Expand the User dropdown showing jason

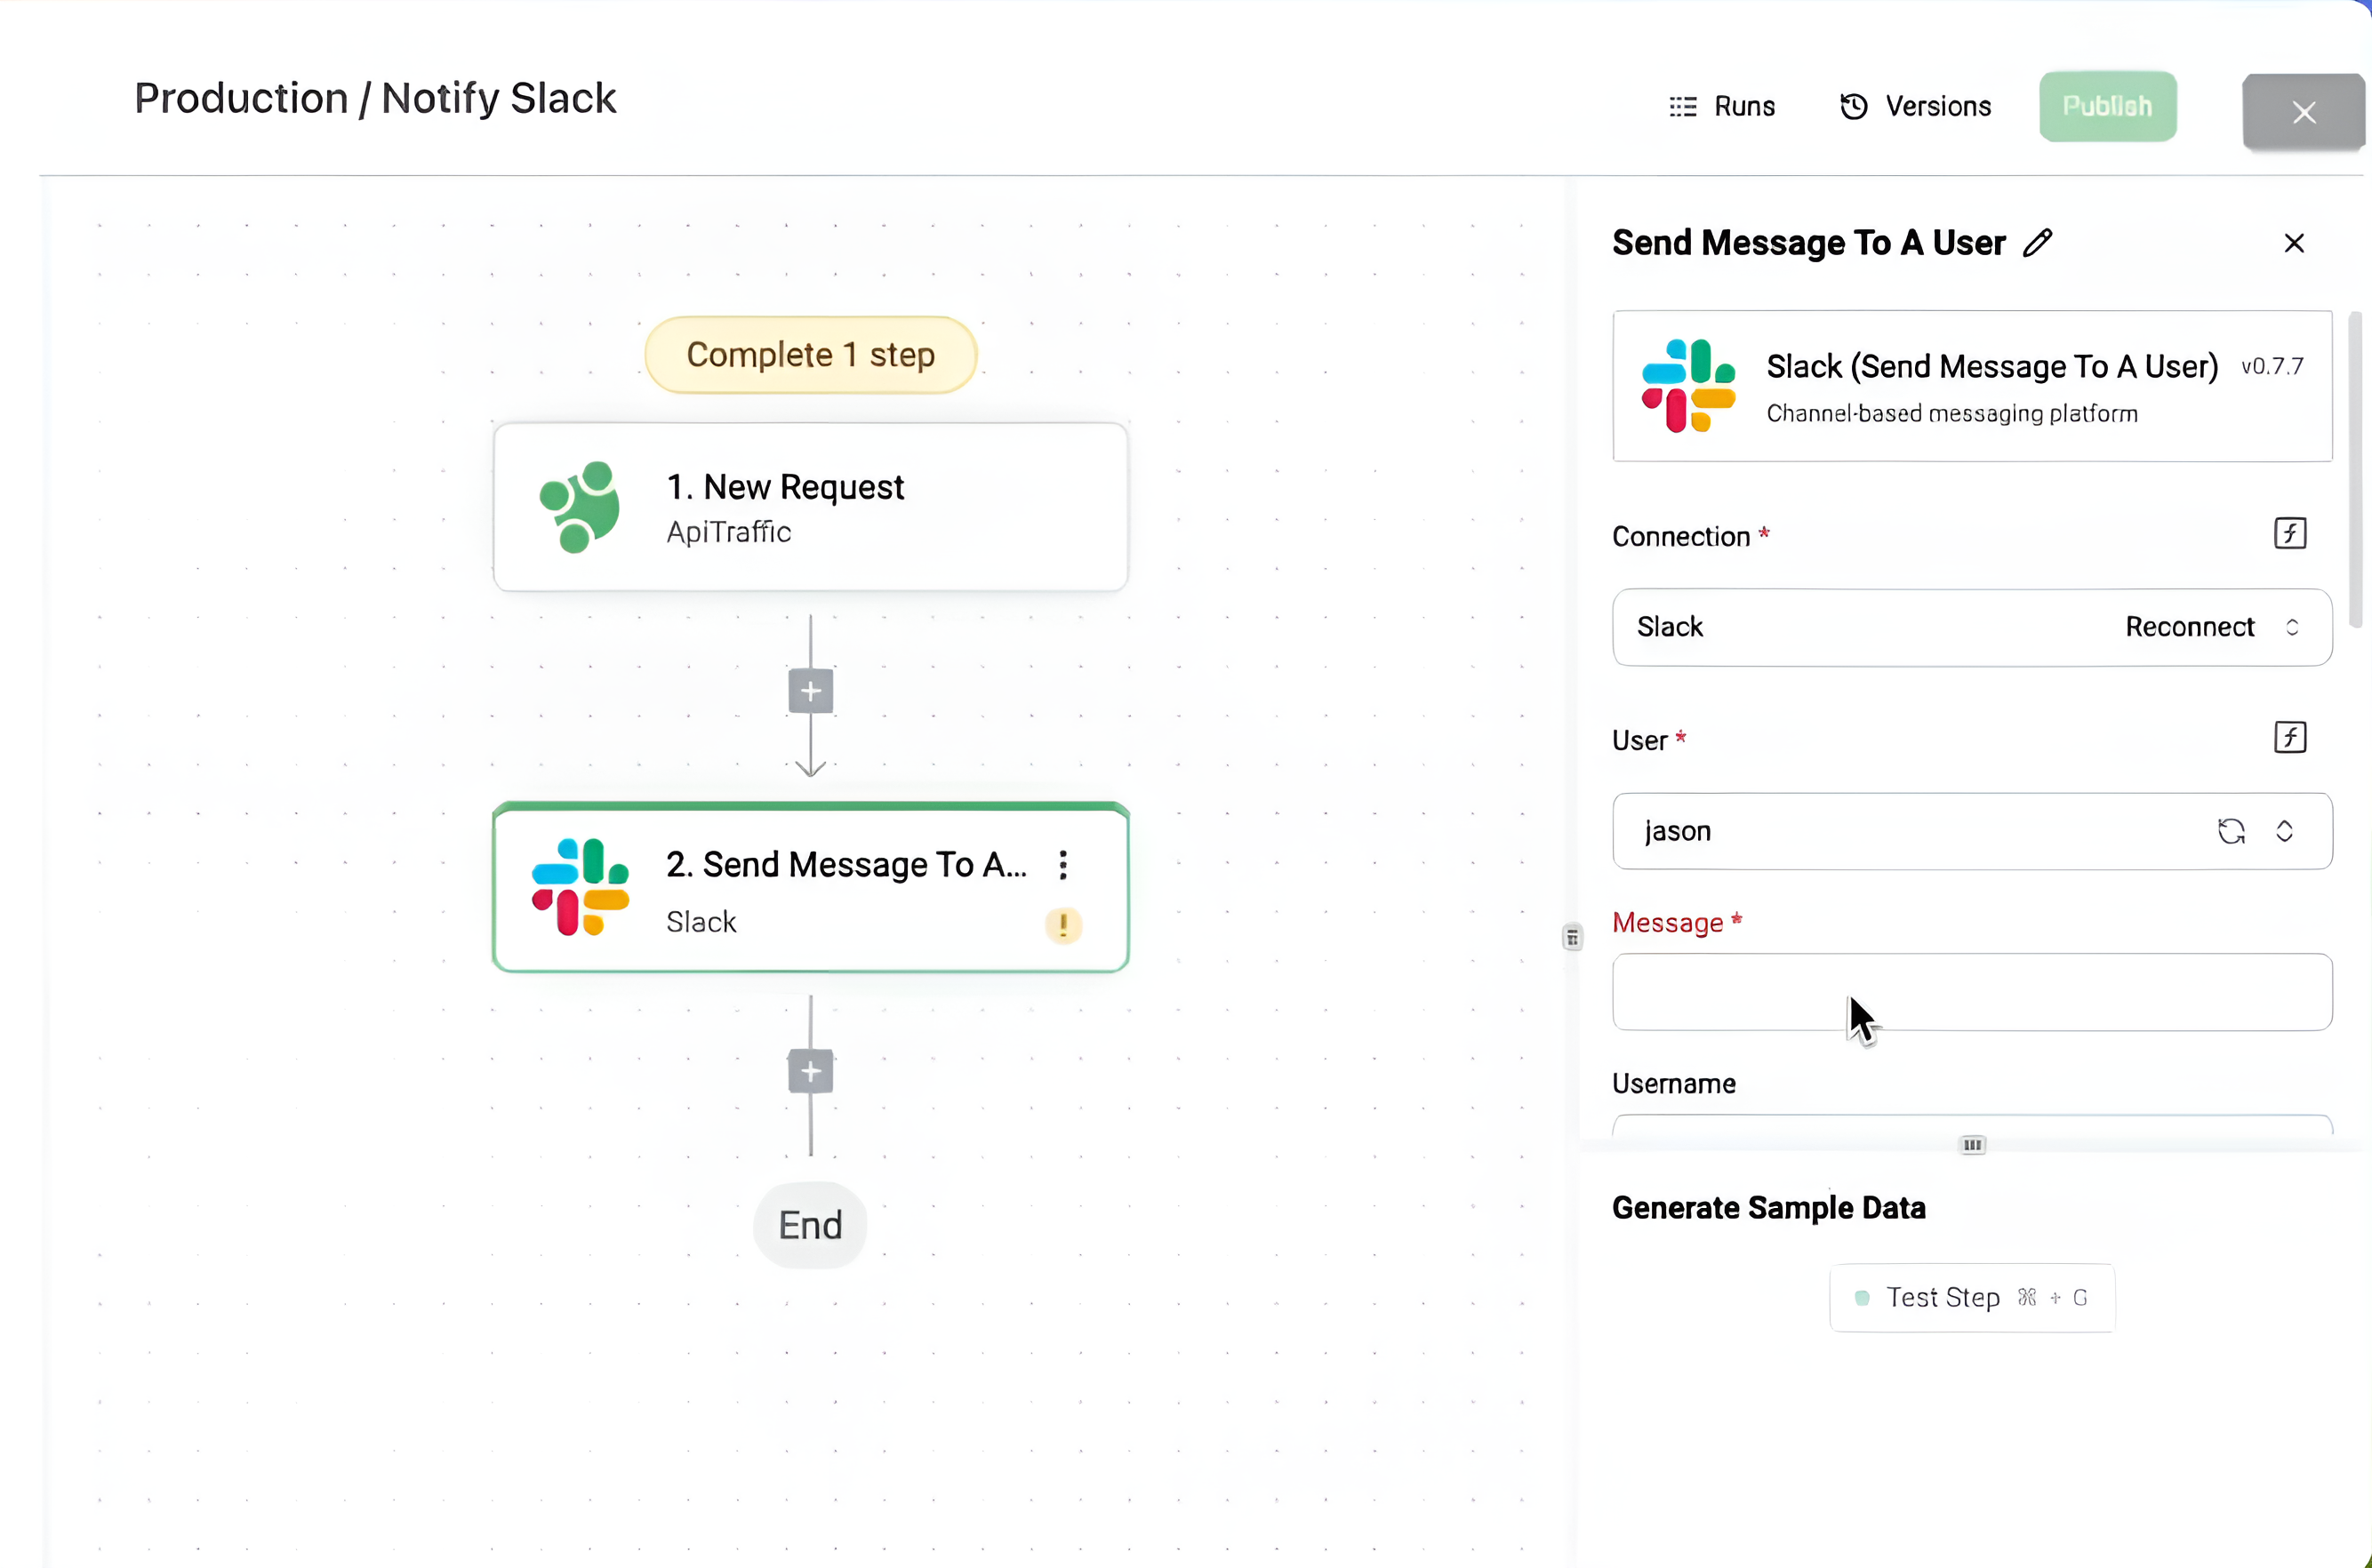tap(2284, 831)
